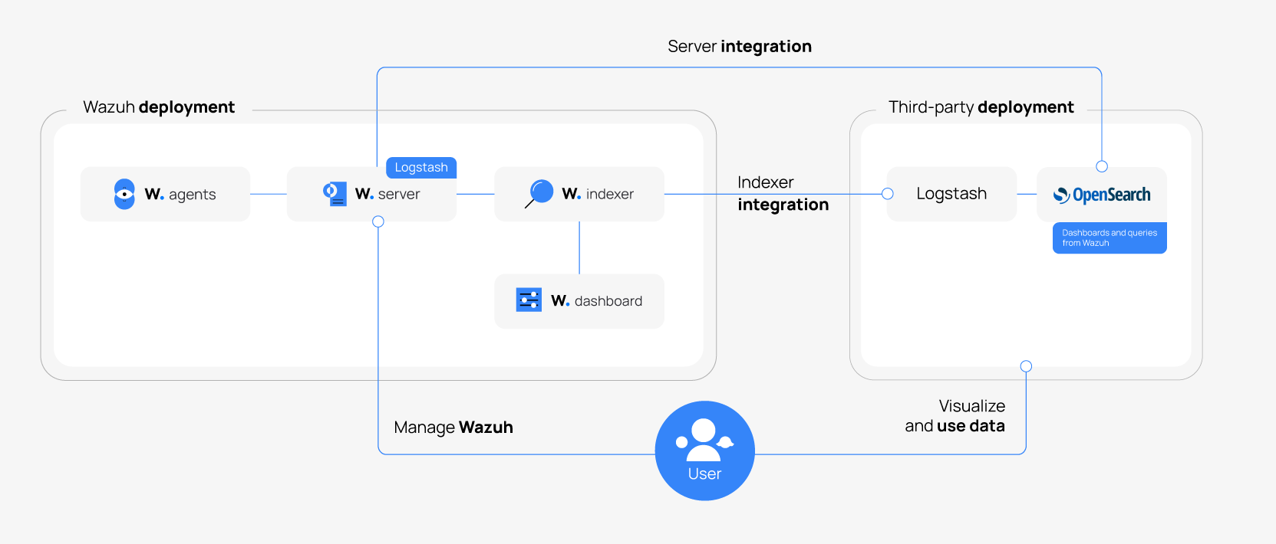Image resolution: width=1276 pixels, height=544 pixels.
Task: Click the 'W. dashboard' text label
Action: (596, 301)
